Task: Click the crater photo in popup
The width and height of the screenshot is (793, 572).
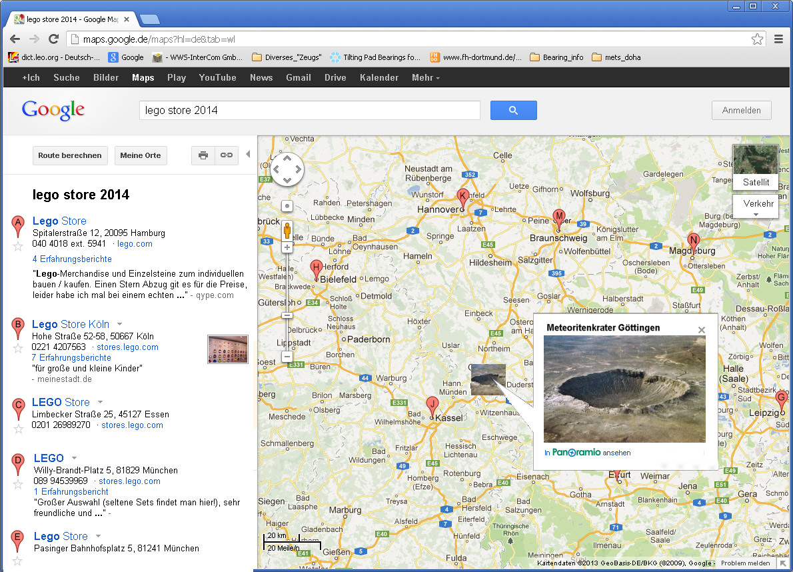Action: point(624,389)
